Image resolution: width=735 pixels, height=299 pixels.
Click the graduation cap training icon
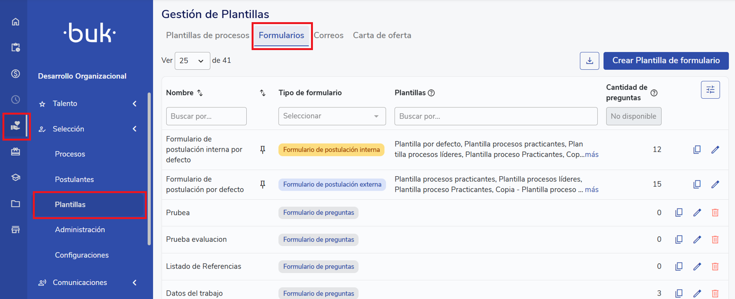tap(15, 178)
